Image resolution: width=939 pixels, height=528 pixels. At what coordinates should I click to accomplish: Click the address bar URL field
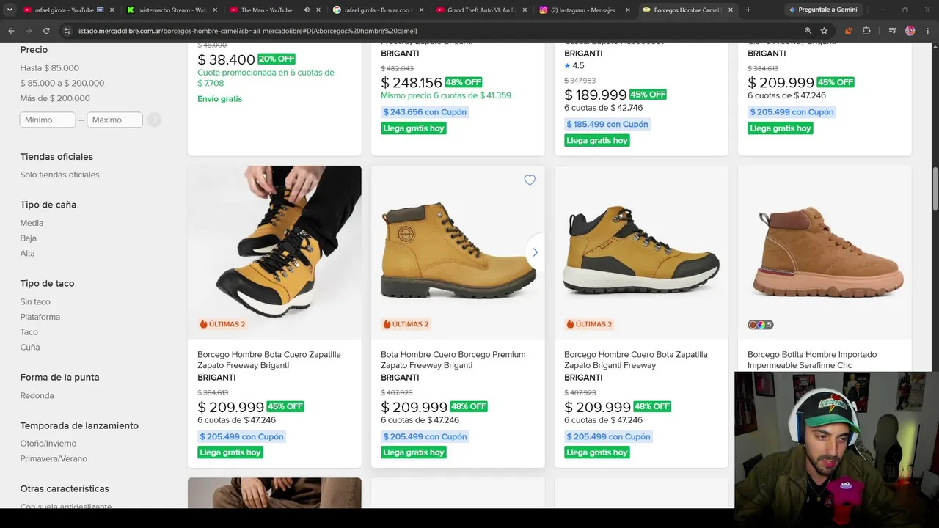(x=433, y=31)
